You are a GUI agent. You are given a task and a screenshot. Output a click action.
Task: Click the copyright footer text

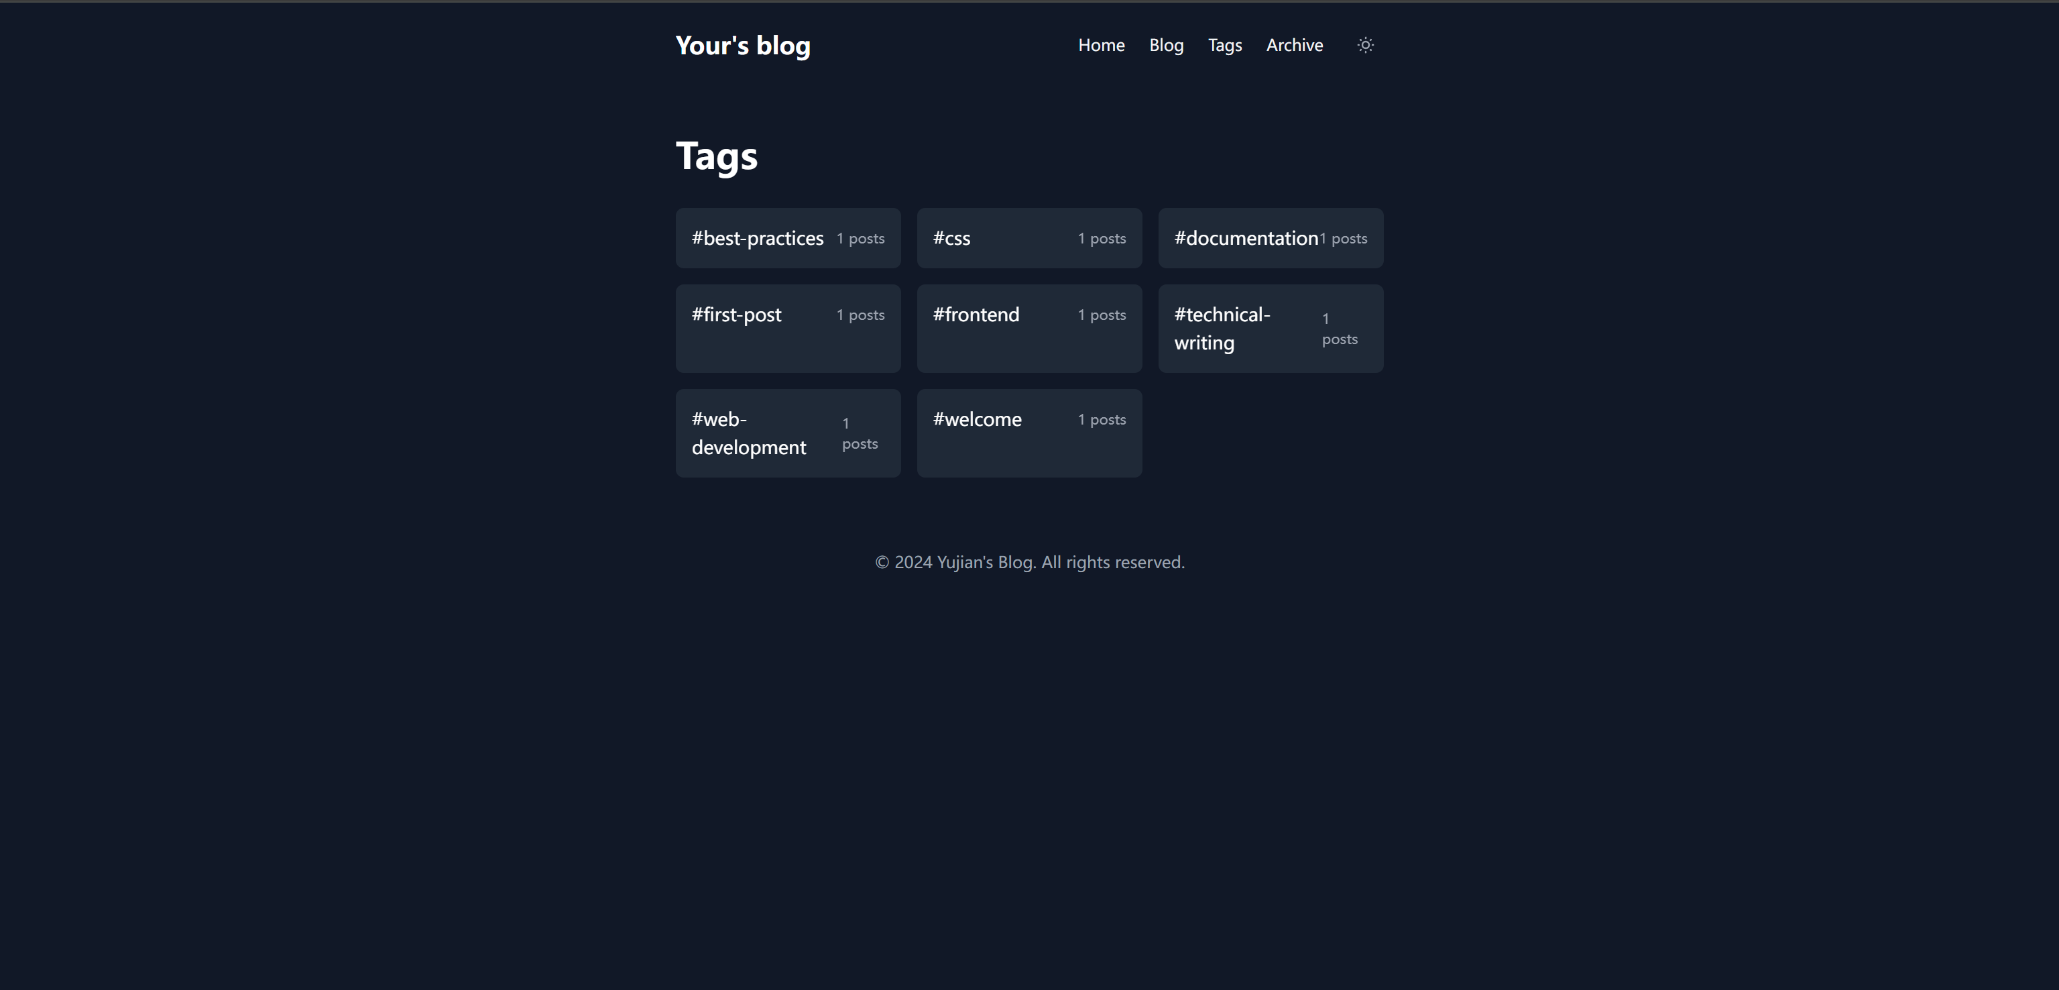click(x=1030, y=562)
